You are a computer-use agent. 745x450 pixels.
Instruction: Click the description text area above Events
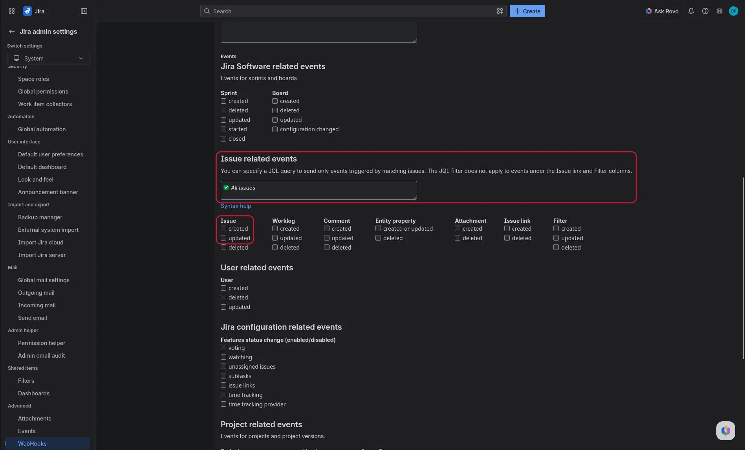(319, 32)
